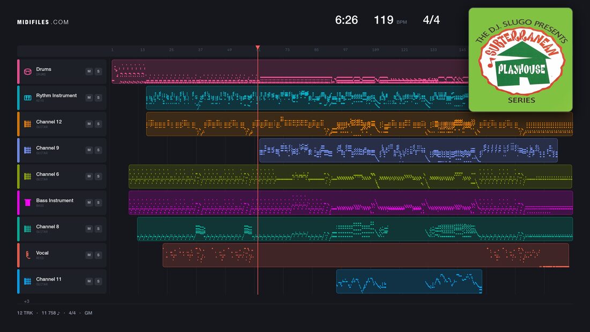590x332 pixels.
Task: Mute the Channel 11 track
Action: point(89,281)
